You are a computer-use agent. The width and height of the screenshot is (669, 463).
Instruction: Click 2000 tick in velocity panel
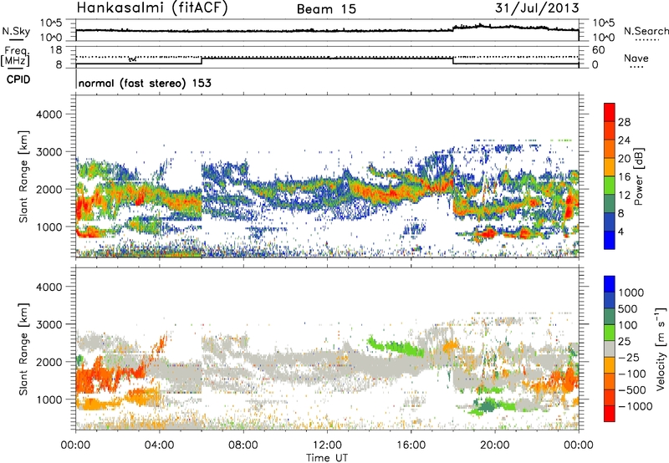pyautogui.click(x=49, y=362)
